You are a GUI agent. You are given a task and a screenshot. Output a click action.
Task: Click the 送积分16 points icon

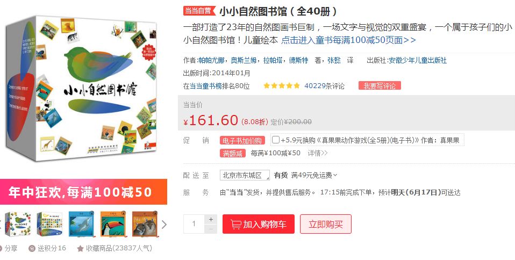point(32,249)
